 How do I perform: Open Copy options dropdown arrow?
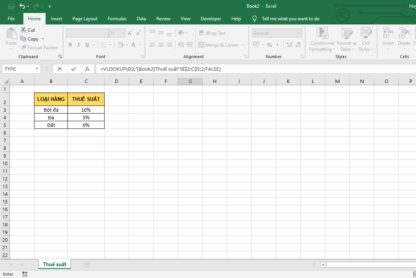(43, 39)
